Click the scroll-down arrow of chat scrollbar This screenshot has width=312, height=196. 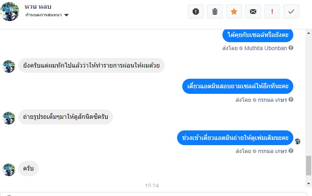[x=309, y=183]
